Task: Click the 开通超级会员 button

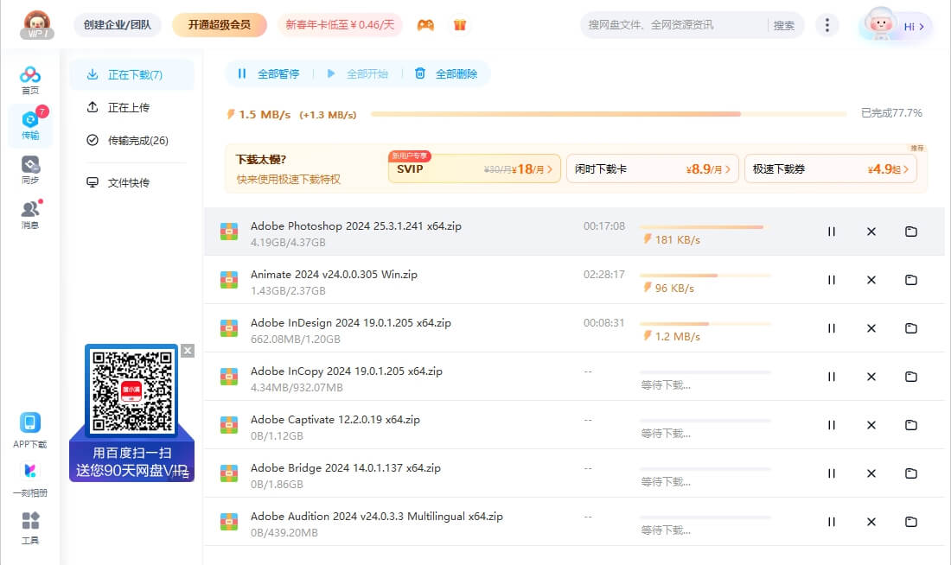Action: click(220, 25)
